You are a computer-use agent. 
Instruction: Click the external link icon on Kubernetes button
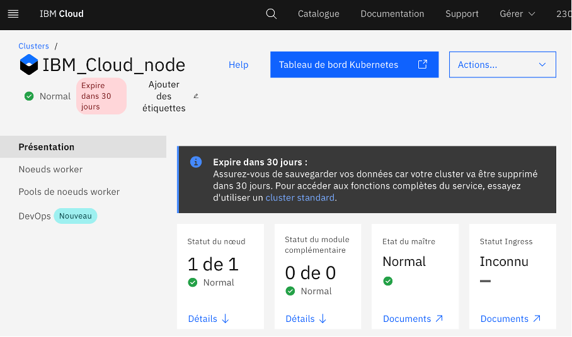point(423,64)
